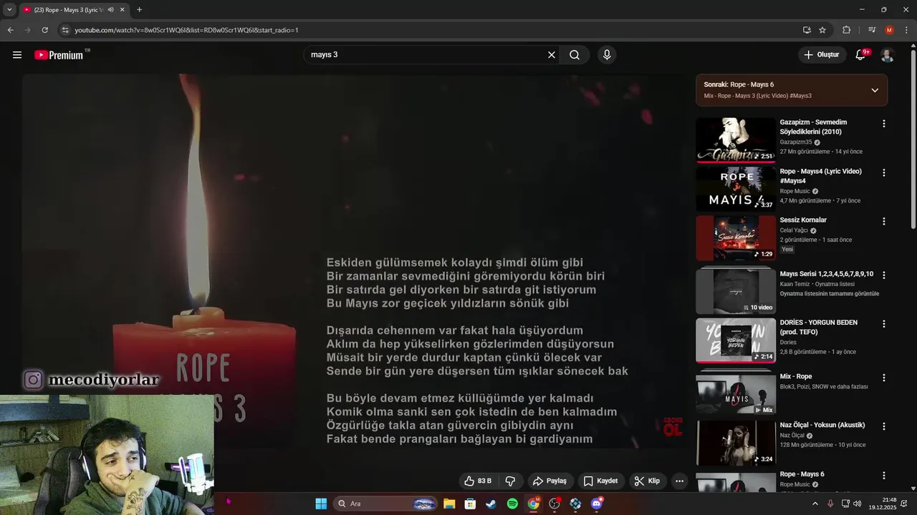917x515 pixels.
Task: Open Discord from the taskbar
Action: pos(597,504)
